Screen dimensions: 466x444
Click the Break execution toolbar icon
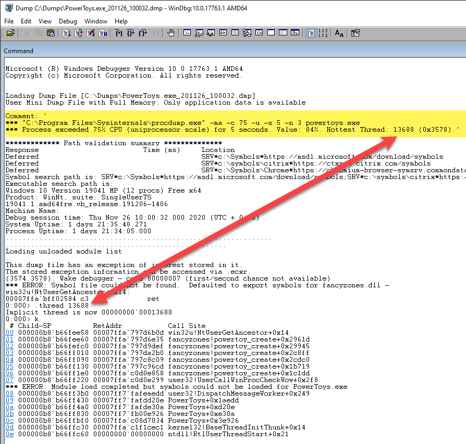[x=103, y=33]
